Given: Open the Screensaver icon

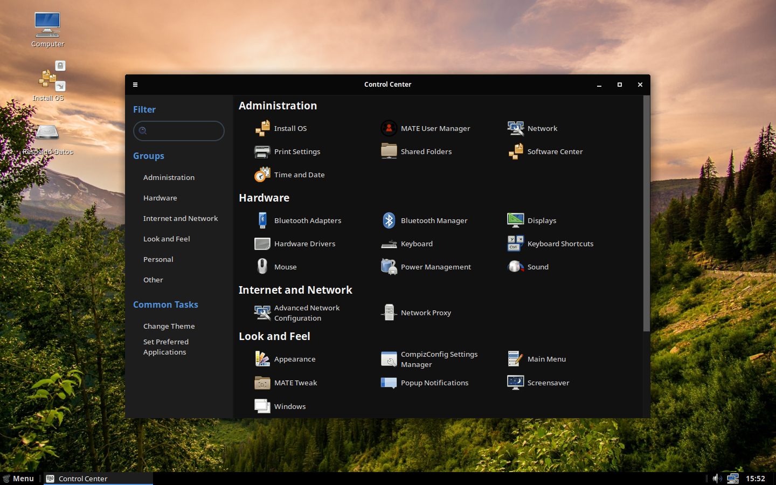Looking at the screenshot, I should tap(516, 383).
